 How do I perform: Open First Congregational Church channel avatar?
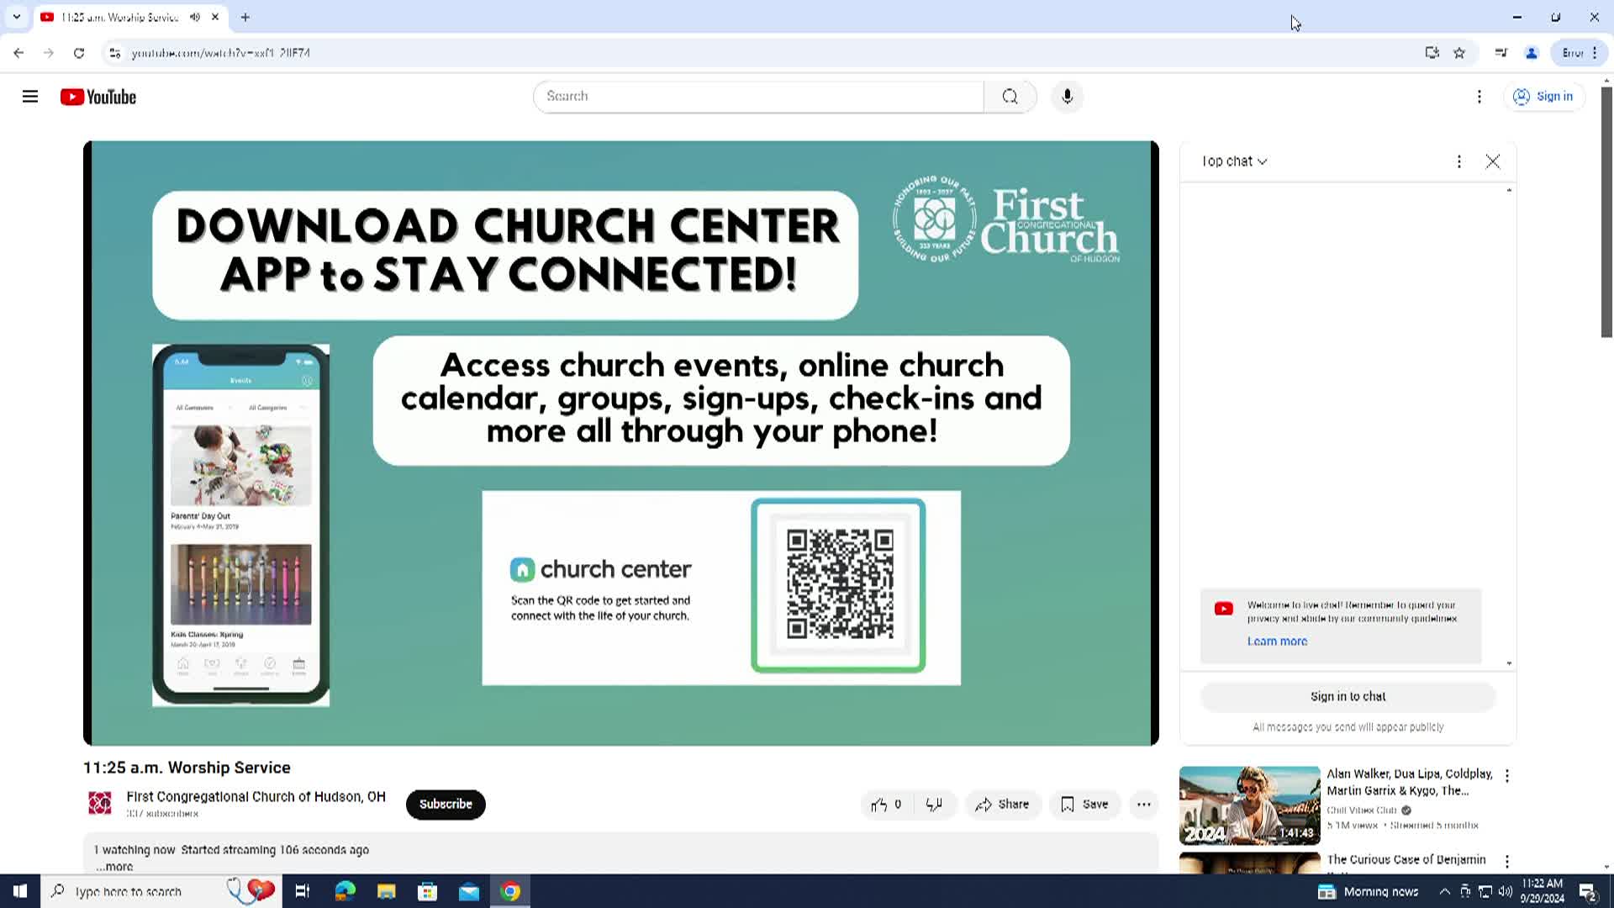[100, 804]
